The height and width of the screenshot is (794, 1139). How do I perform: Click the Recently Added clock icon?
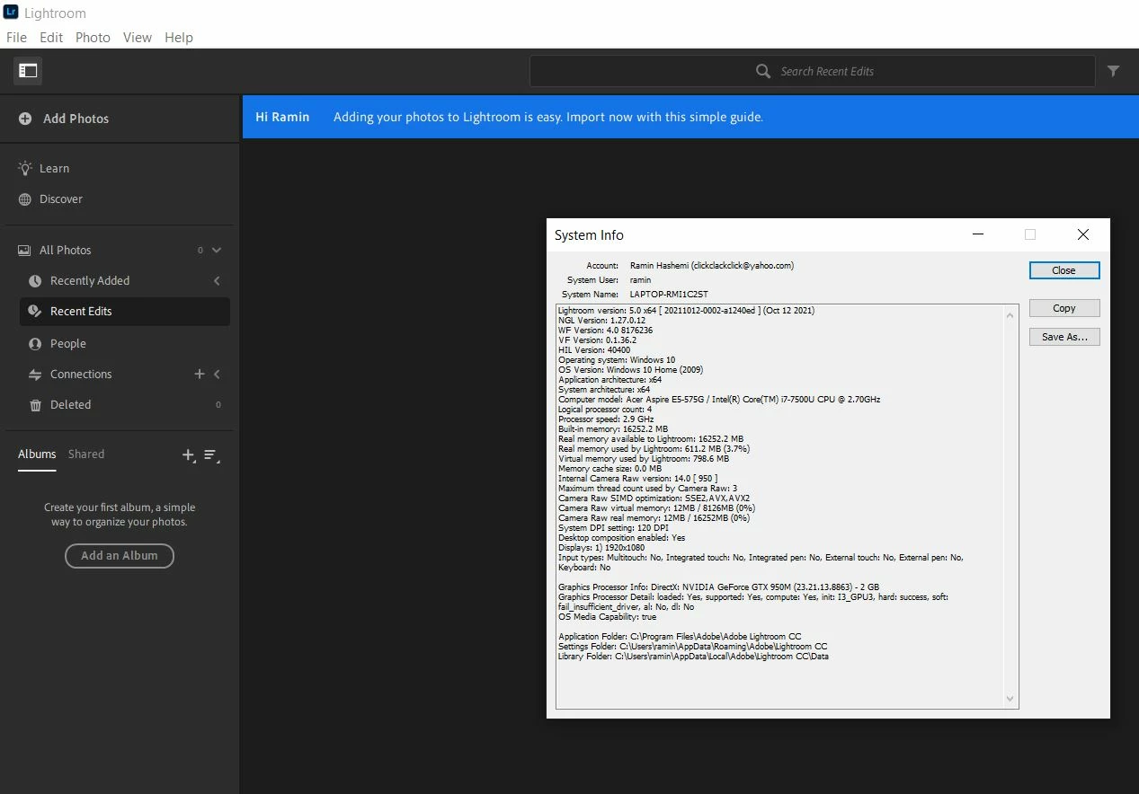[35, 281]
